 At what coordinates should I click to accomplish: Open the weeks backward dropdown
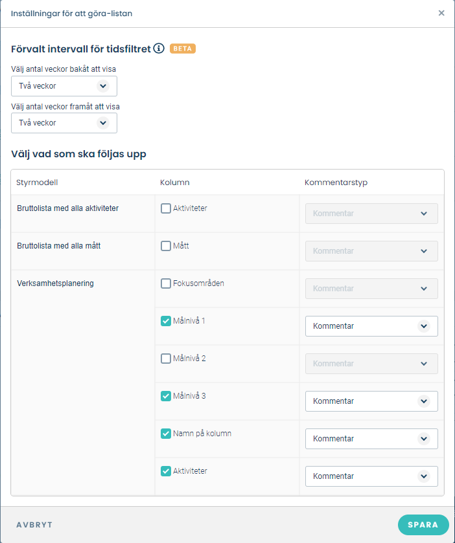tap(64, 86)
